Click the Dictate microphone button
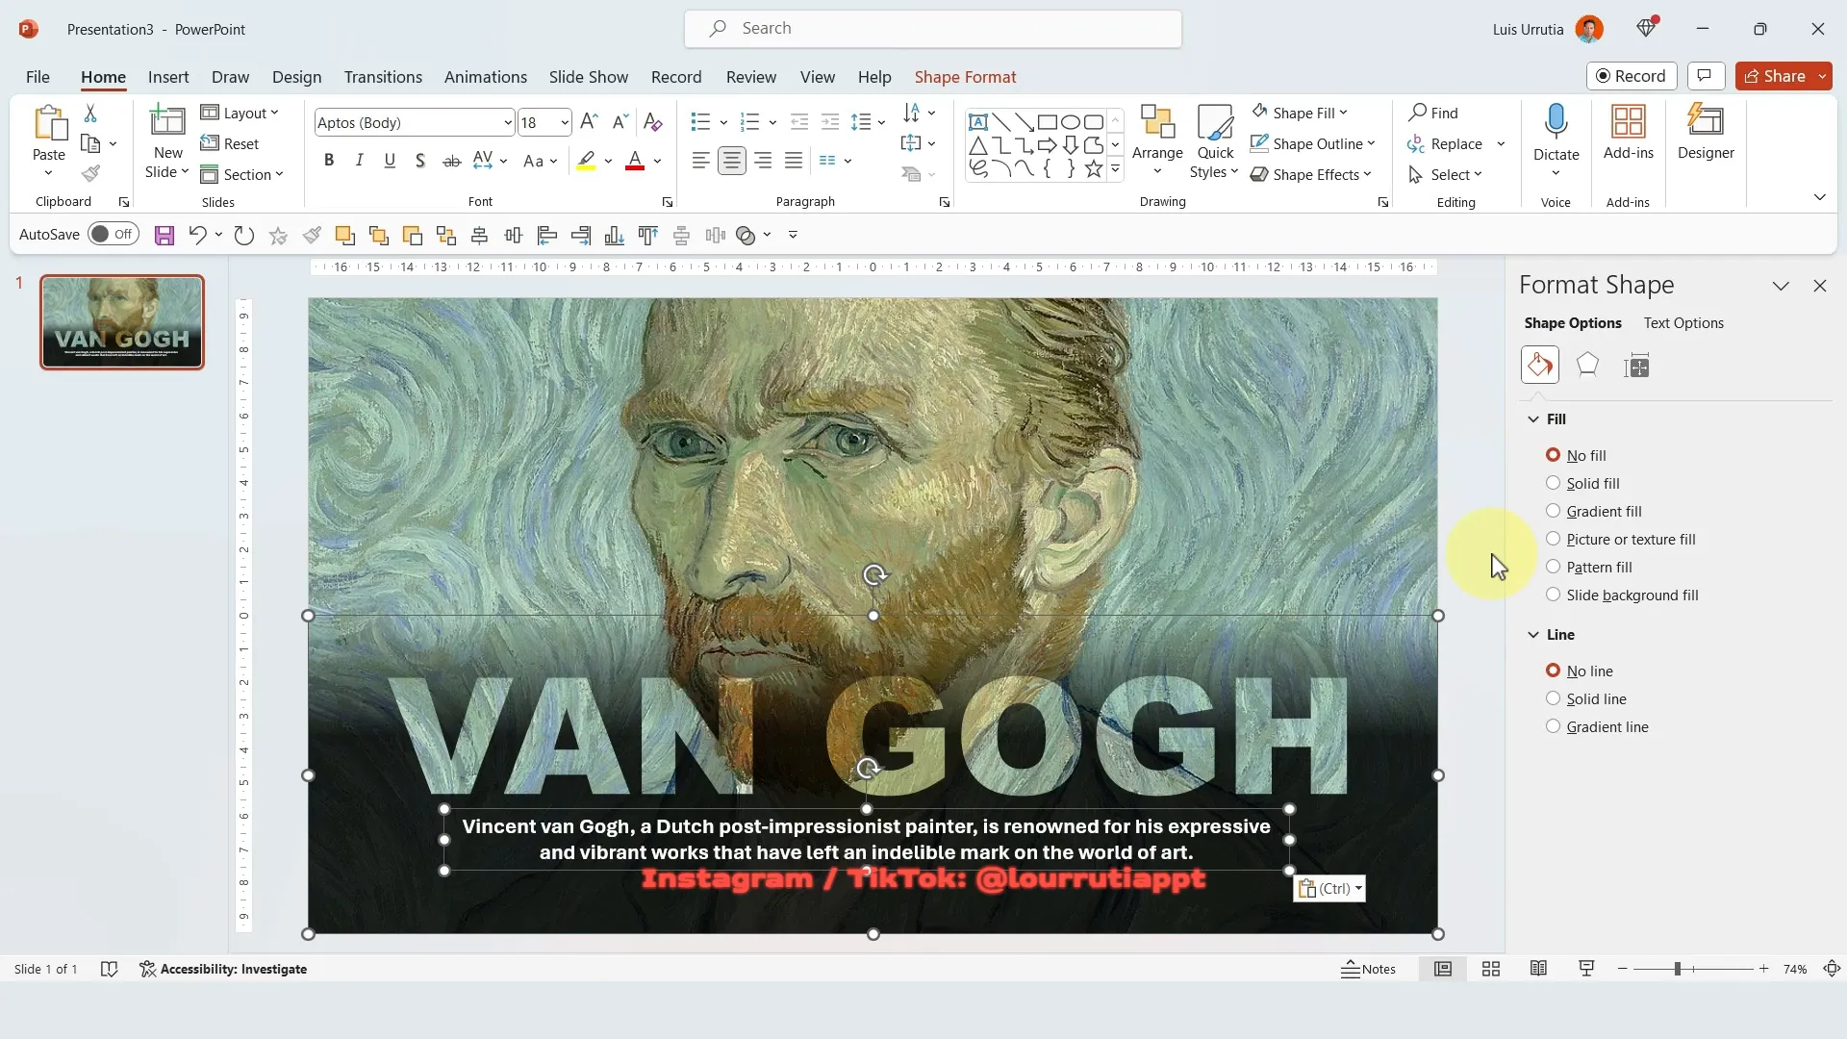Image resolution: width=1847 pixels, height=1039 pixels. pyautogui.click(x=1556, y=123)
